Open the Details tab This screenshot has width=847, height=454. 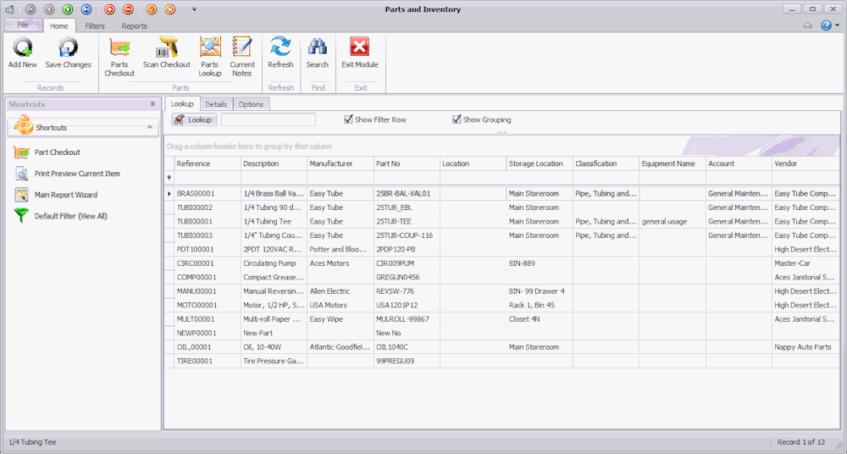coord(216,104)
